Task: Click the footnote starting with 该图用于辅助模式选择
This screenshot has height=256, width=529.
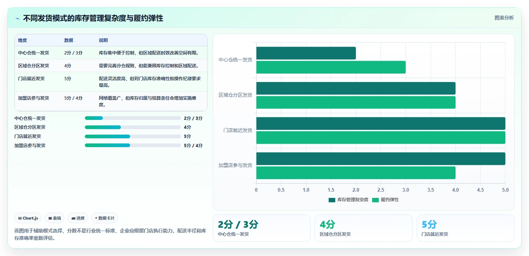Action: (x=110, y=234)
